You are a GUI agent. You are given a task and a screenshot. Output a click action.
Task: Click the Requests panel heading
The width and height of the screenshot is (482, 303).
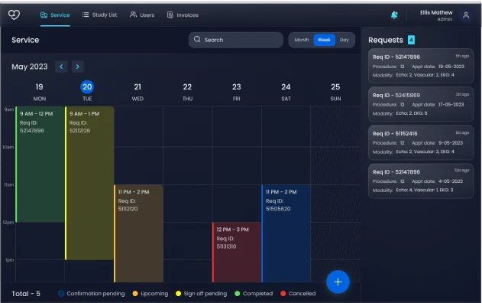[x=386, y=40]
